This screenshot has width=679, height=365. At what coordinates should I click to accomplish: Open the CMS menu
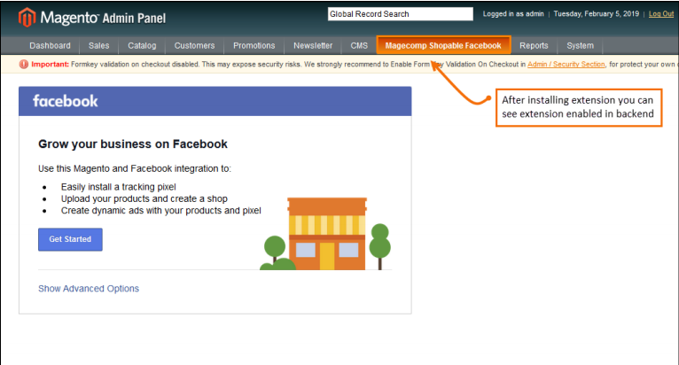click(359, 45)
